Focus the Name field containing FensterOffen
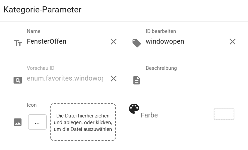This screenshot has height=150, width=248. click(x=66, y=42)
